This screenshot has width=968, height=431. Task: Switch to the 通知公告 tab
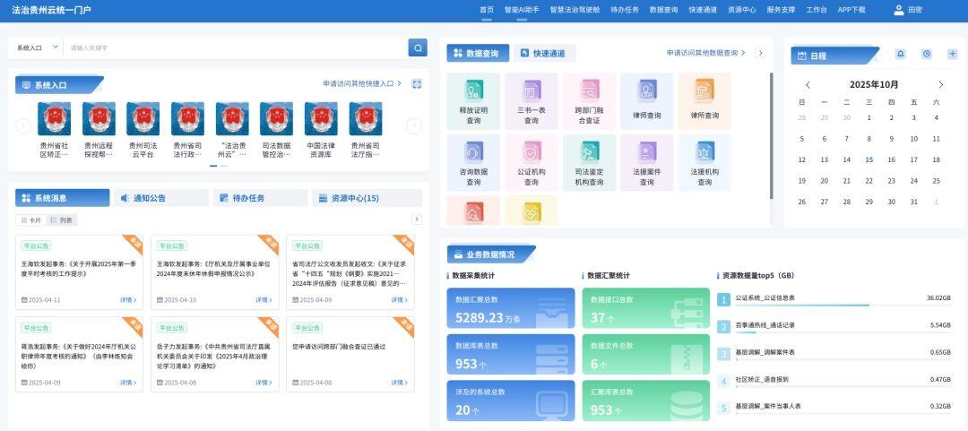click(x=160, y=198)
